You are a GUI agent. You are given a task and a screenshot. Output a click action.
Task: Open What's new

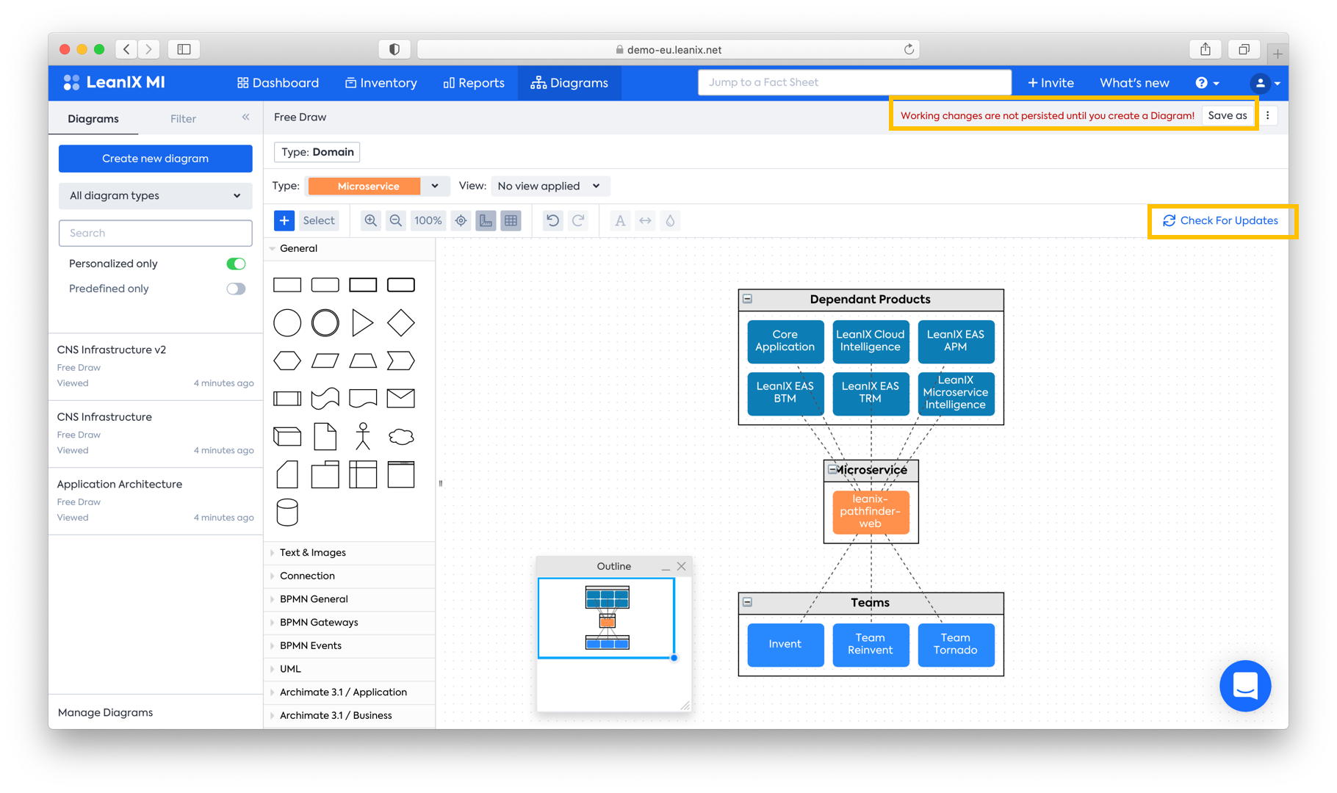(1134, 83)
